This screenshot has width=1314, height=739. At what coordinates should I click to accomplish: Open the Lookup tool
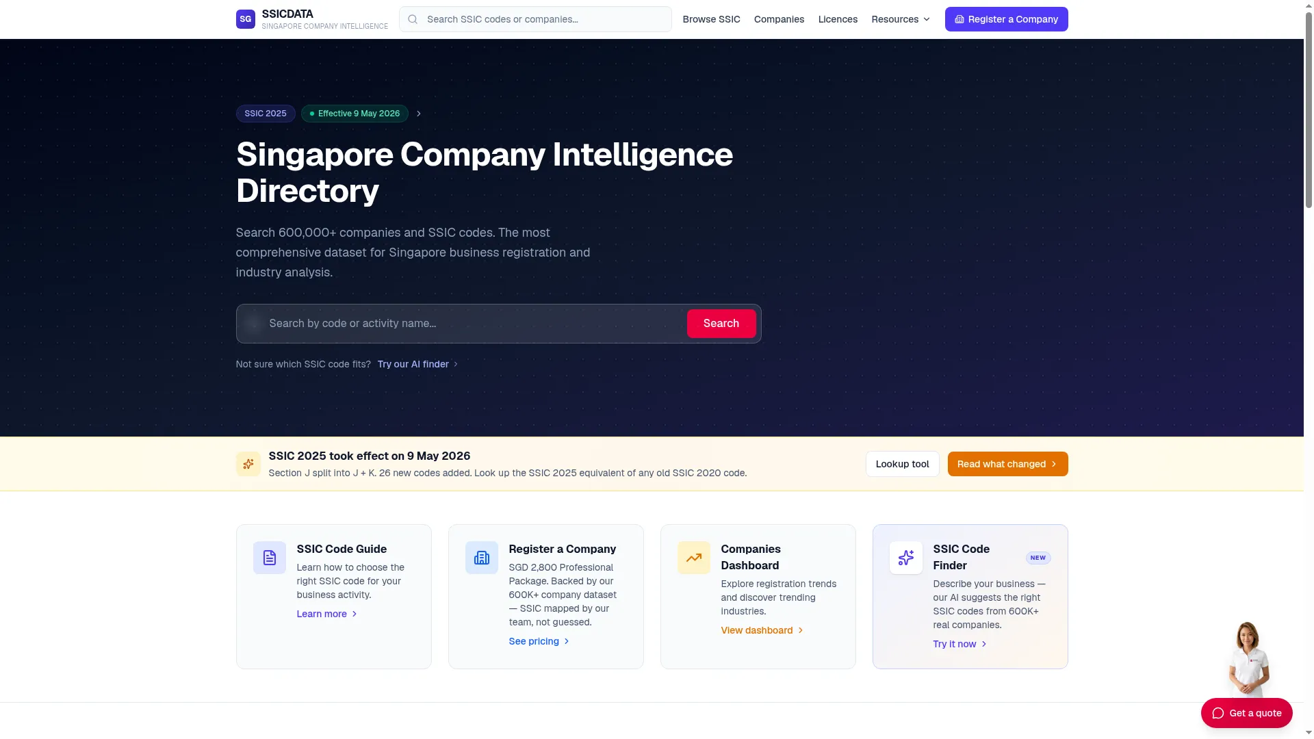pyautogui.click(x=902, y=464)
